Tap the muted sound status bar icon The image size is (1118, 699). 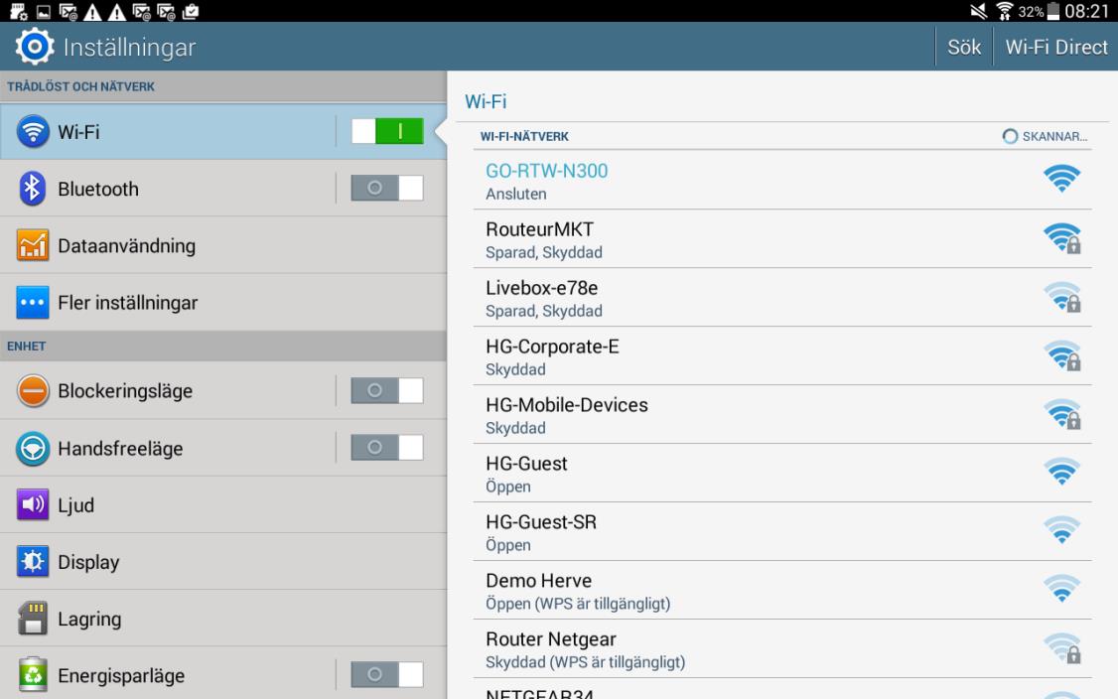point(979,11)
